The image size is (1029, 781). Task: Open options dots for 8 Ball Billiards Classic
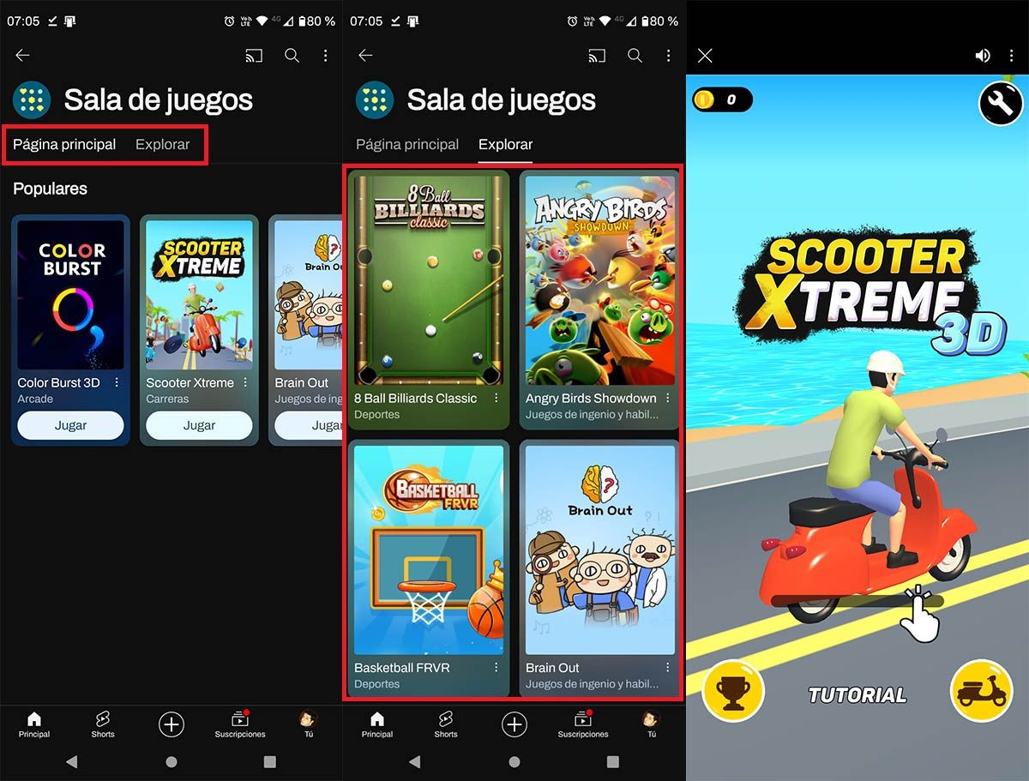pyautogui.click(x=496, y=398)
